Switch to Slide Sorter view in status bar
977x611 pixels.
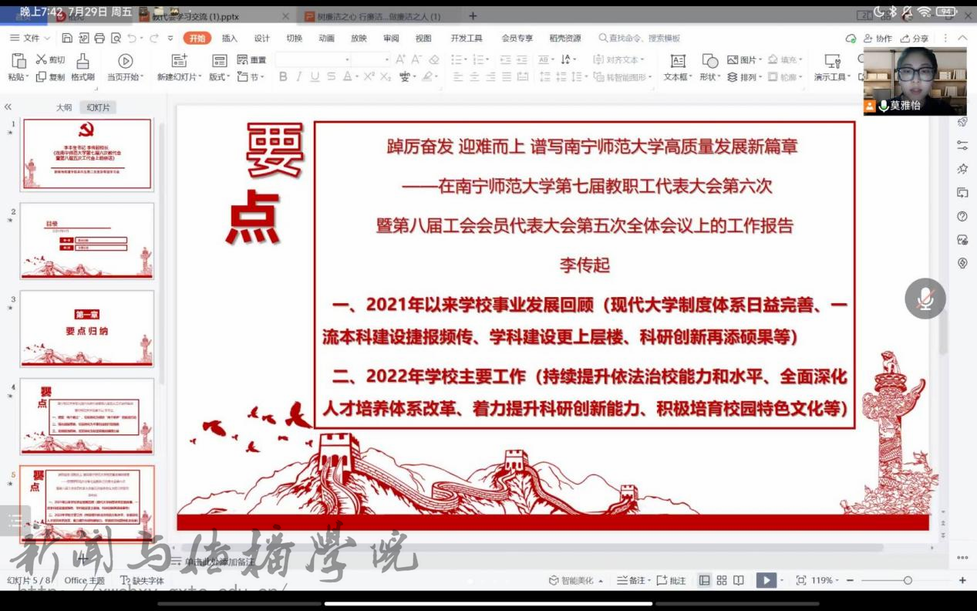pyautogui.click(x=722, y=580)
